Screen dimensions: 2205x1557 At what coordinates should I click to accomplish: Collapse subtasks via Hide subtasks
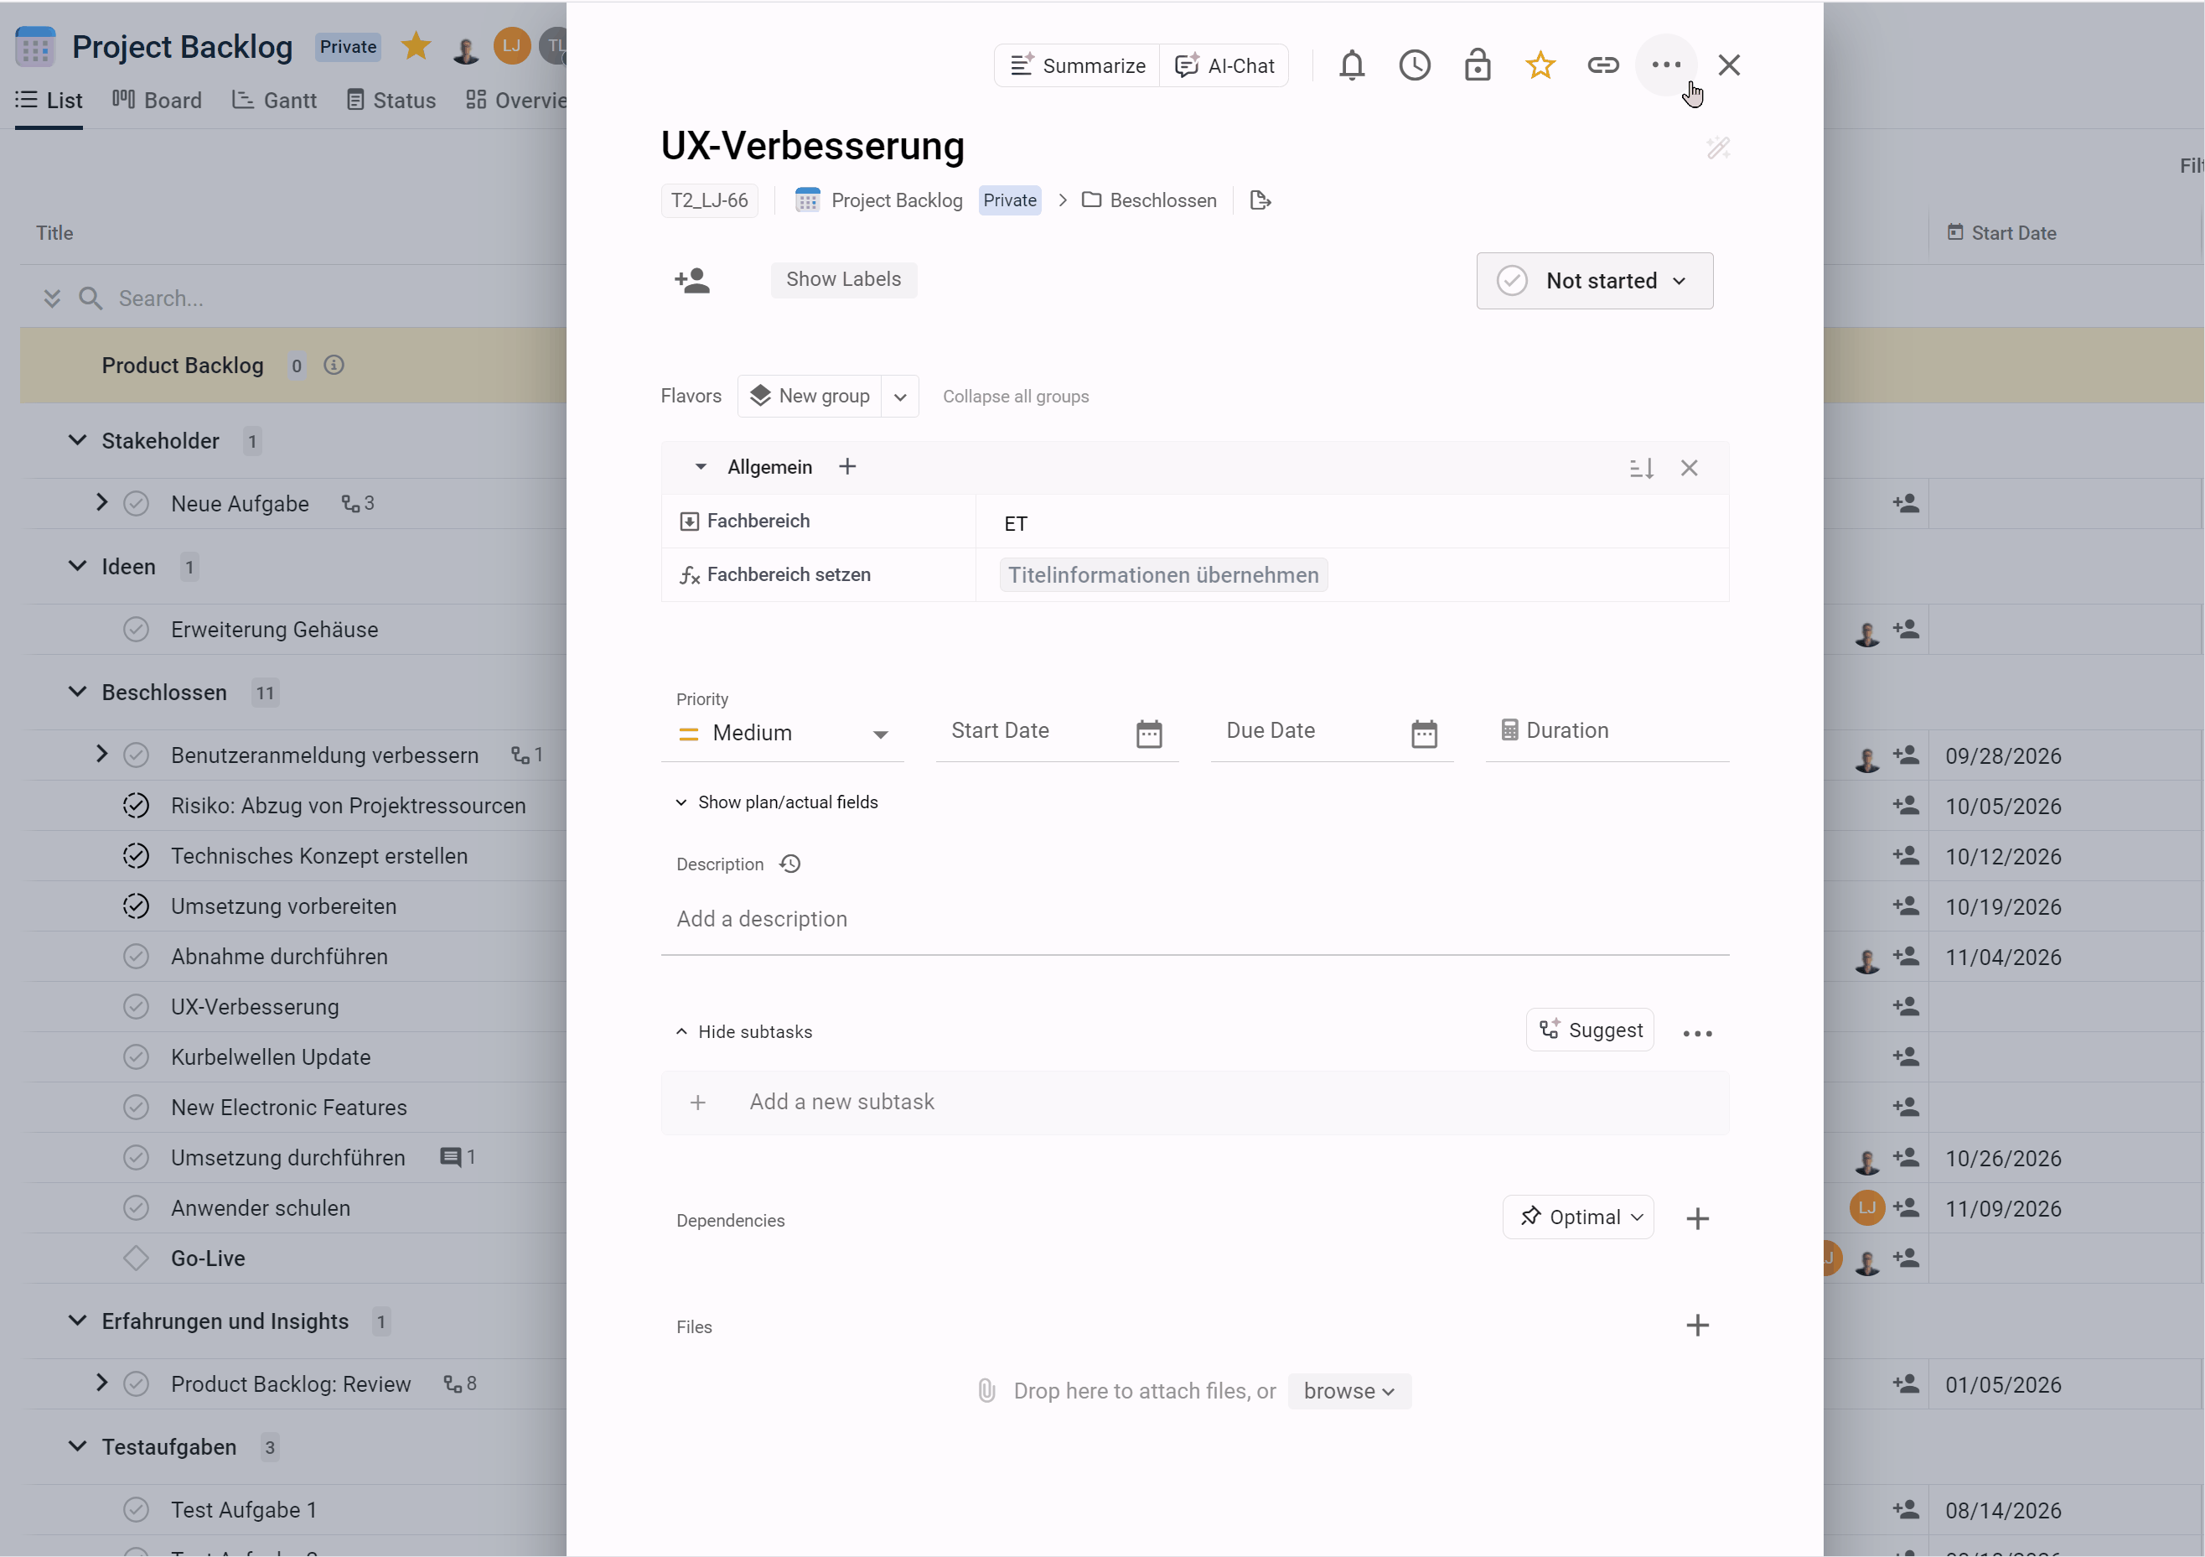743,1031
